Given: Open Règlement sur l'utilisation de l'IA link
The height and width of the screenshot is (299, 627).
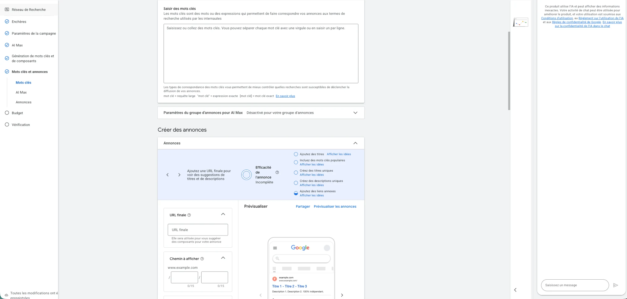Looking at the screenshot, I should pyautogui.click(x=601, y=18).
